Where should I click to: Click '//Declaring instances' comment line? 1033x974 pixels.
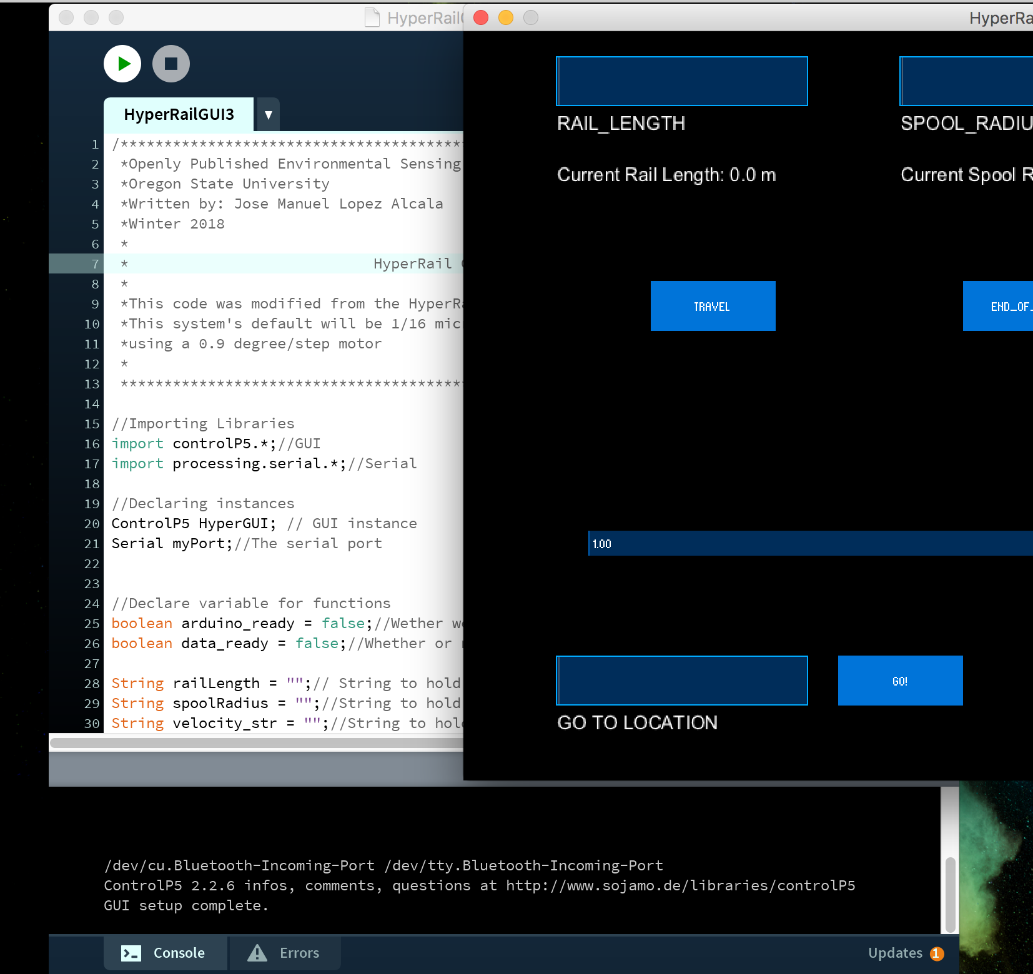[203, 503]
